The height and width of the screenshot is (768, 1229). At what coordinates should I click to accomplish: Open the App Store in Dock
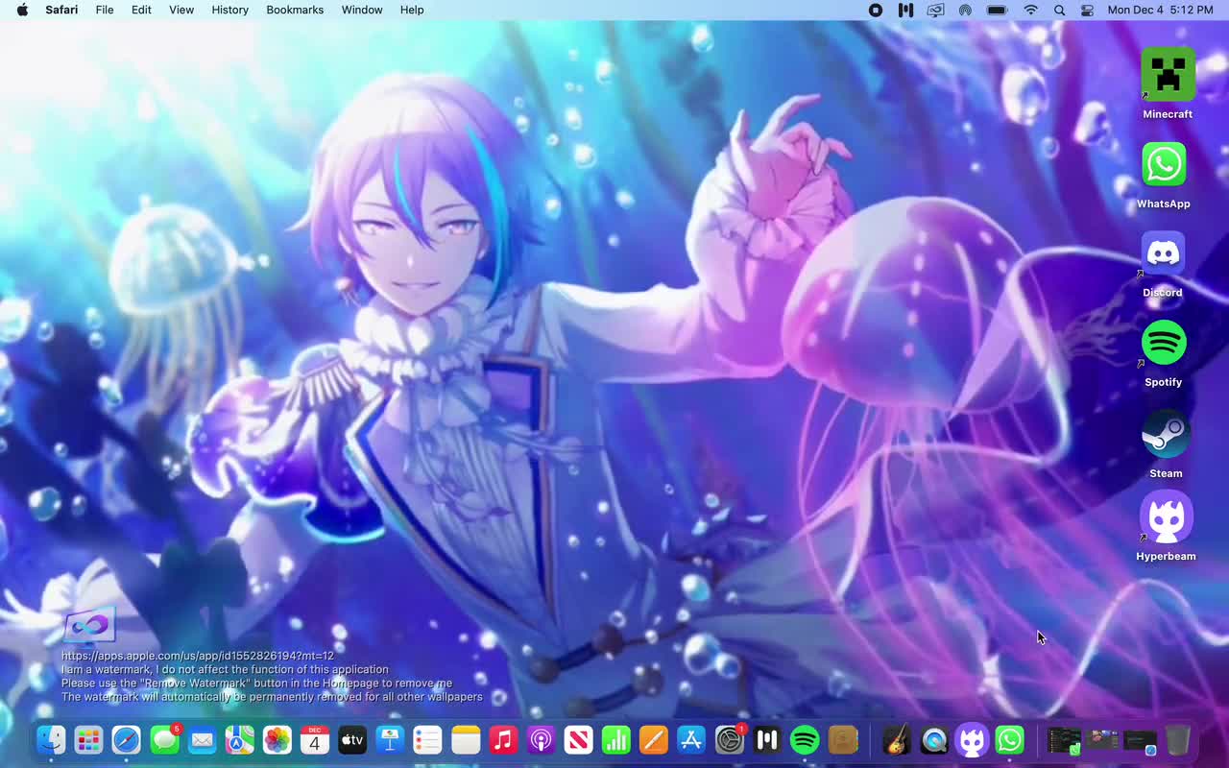click(x=691, y=740)
